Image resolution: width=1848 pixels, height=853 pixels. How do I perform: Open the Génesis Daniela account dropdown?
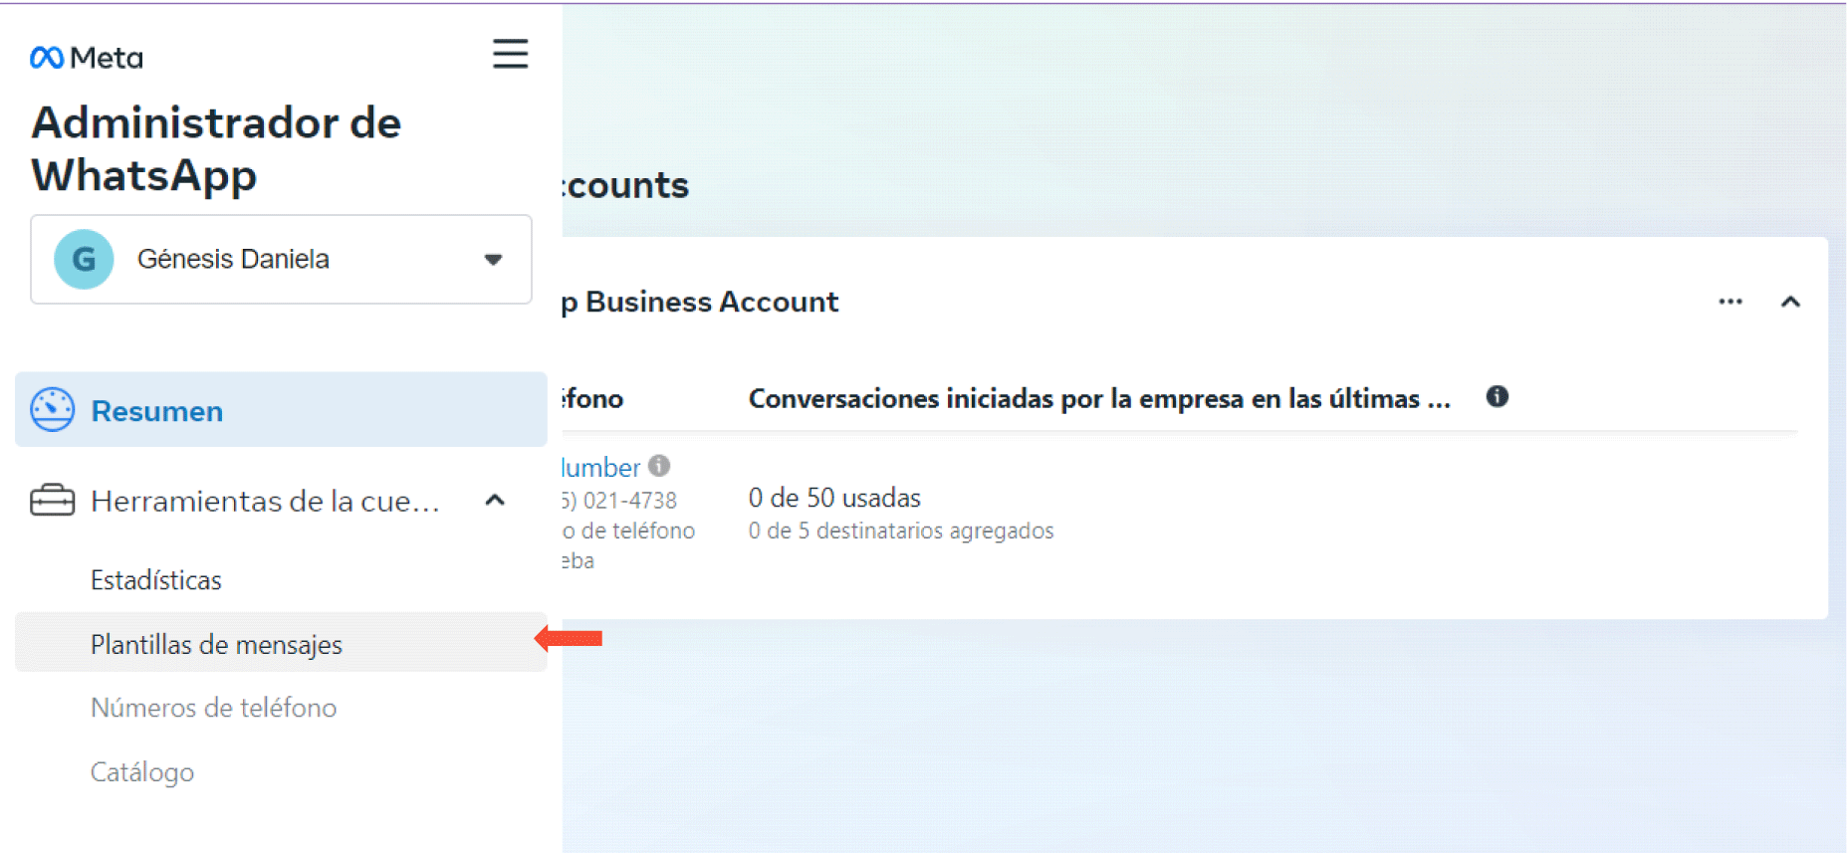click(281, 259)
